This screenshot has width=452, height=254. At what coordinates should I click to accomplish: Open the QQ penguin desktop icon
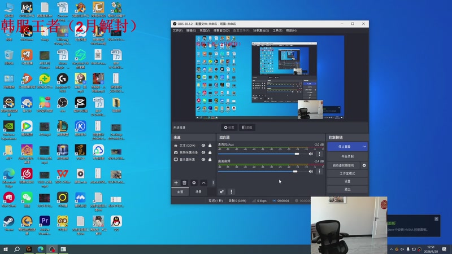(x=116, y=224)
